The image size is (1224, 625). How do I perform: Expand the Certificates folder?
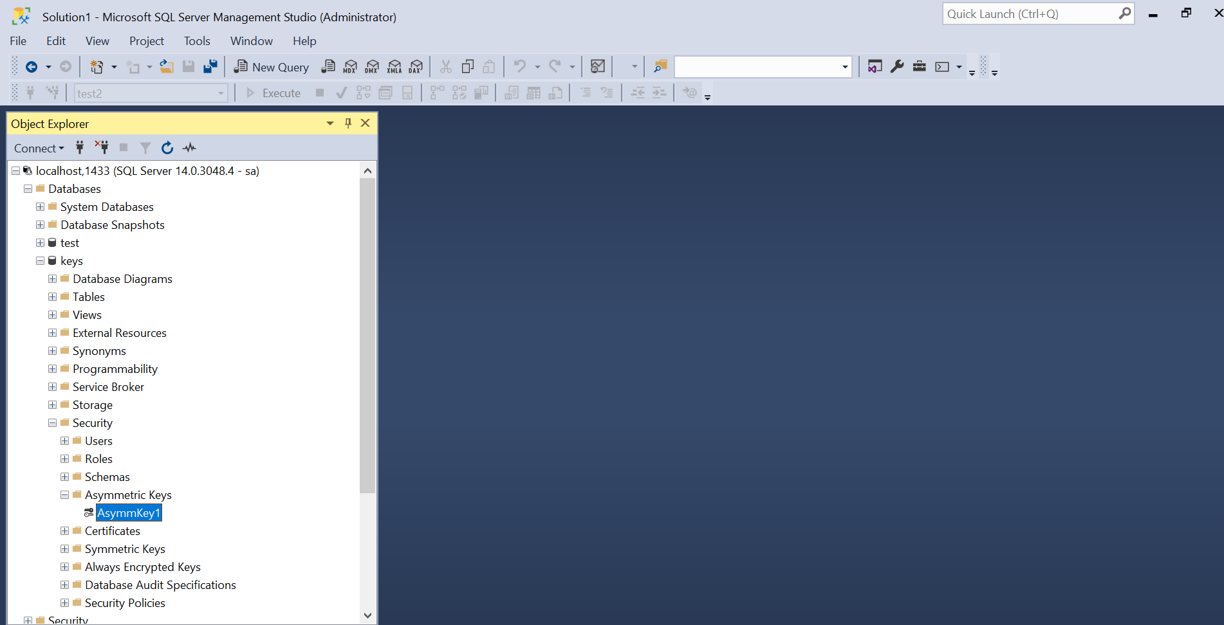(x=65, y=531)
